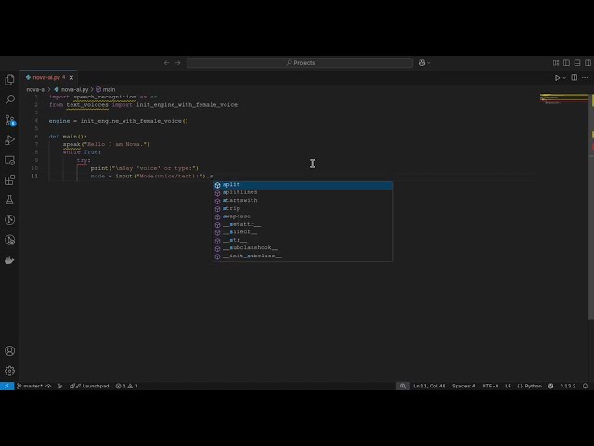Viewport: 594px width, 446px height.
Task: Click the Copilot status bar icon
Action: (x=550, y=387)
